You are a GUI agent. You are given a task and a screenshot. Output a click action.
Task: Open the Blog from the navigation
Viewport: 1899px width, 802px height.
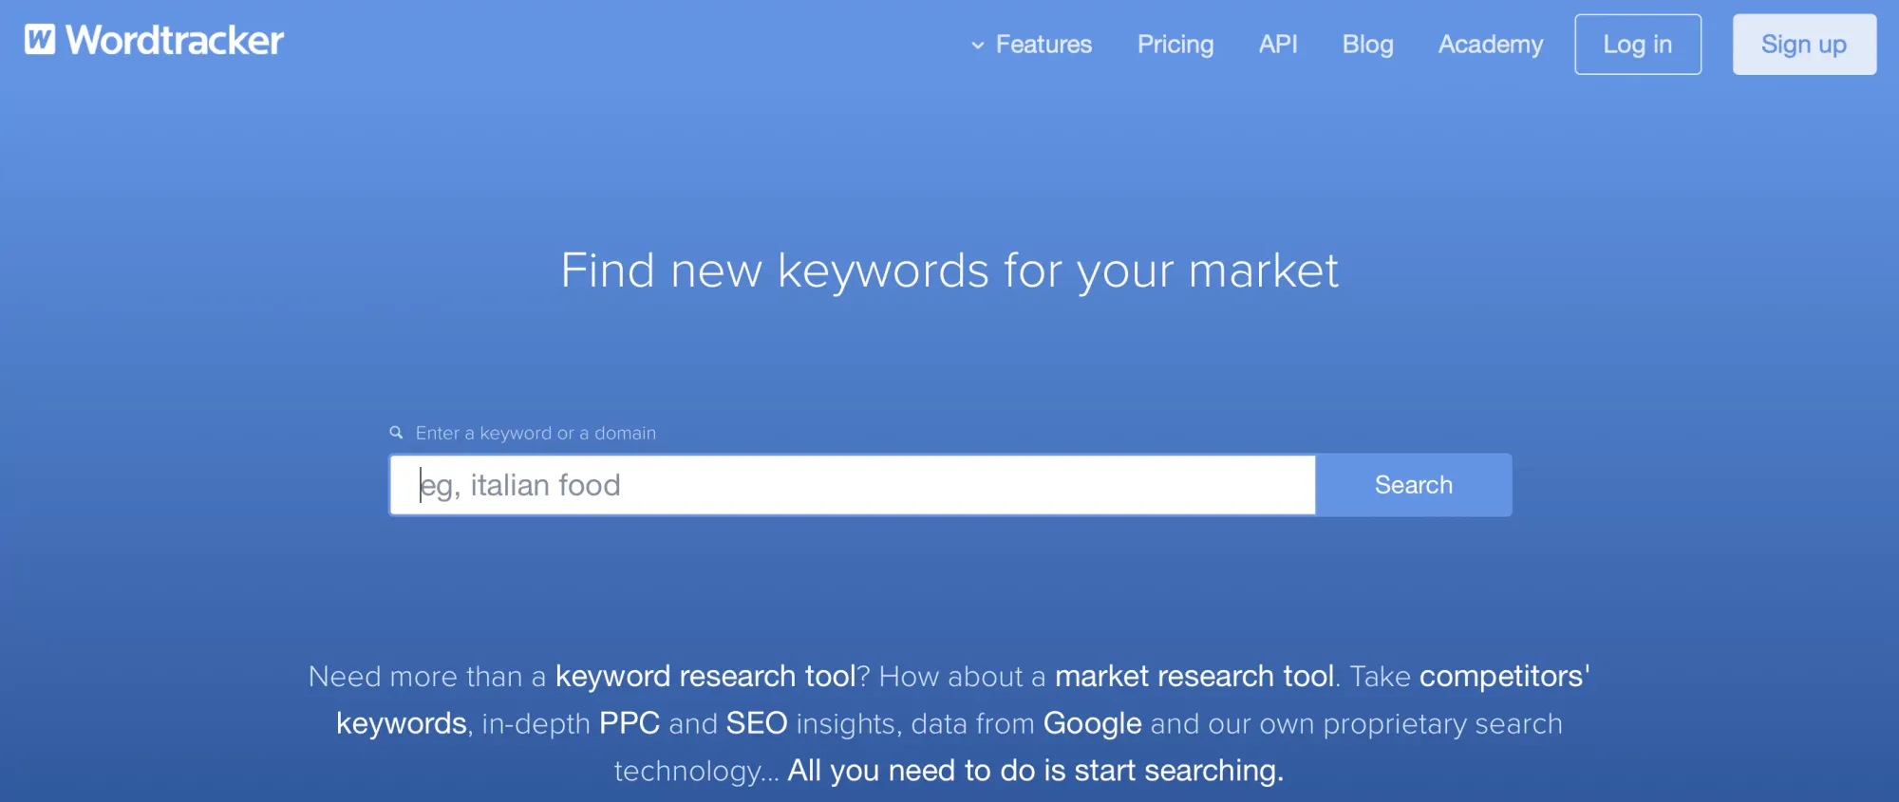pyautogui.click(x=1367, y=44)
